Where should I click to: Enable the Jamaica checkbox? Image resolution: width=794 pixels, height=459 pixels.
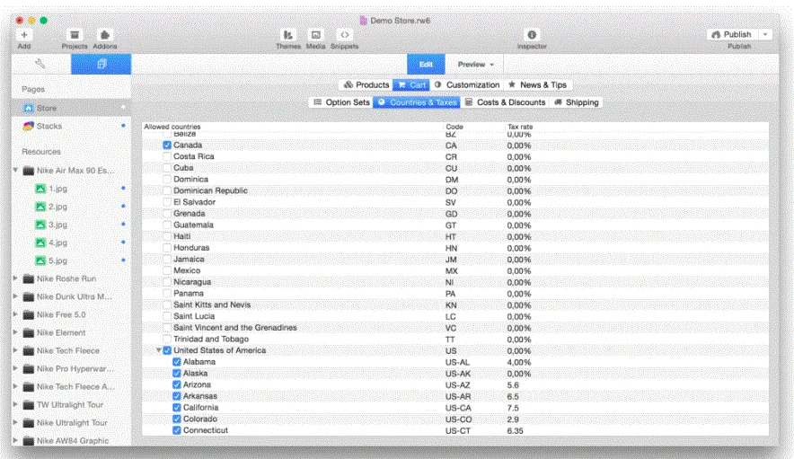(x=166, y=259)
